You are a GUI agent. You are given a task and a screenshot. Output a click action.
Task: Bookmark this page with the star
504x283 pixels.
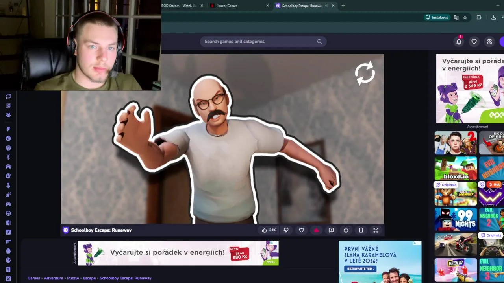(x=465, y=17)
